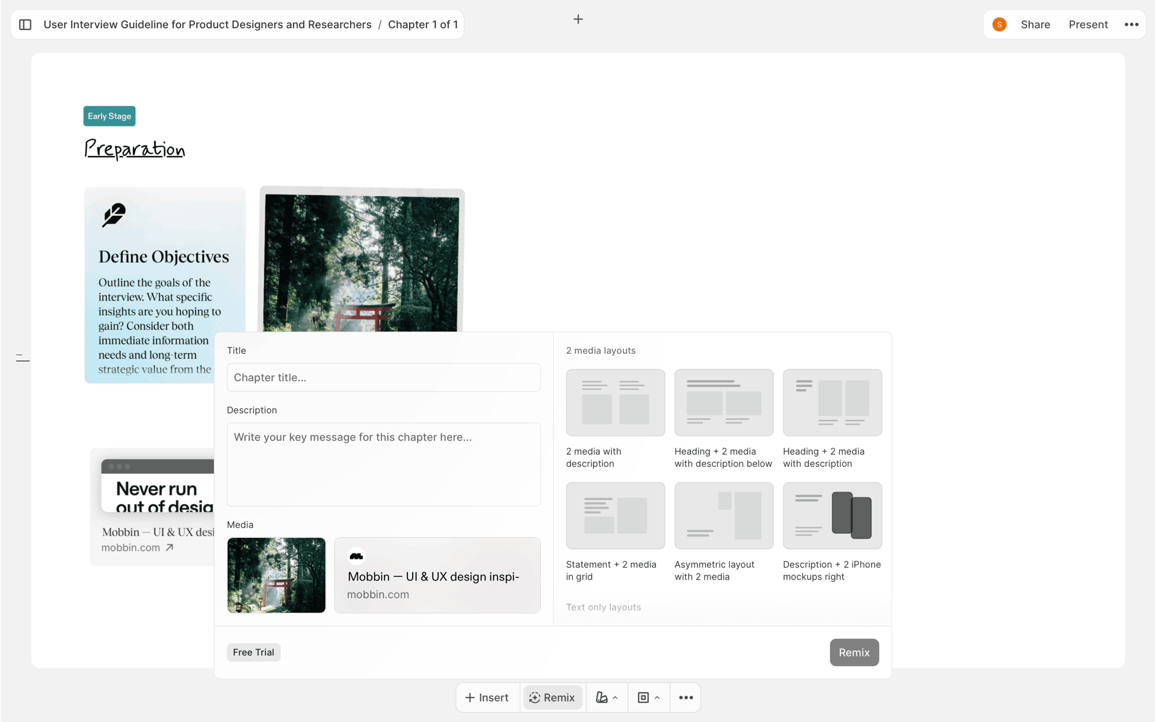Screen dimensions: 1155x722
Task: Select the forest image media thumbnail
Action: (x=276, y=575)
